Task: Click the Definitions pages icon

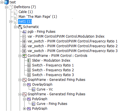Action: point(11,7)
